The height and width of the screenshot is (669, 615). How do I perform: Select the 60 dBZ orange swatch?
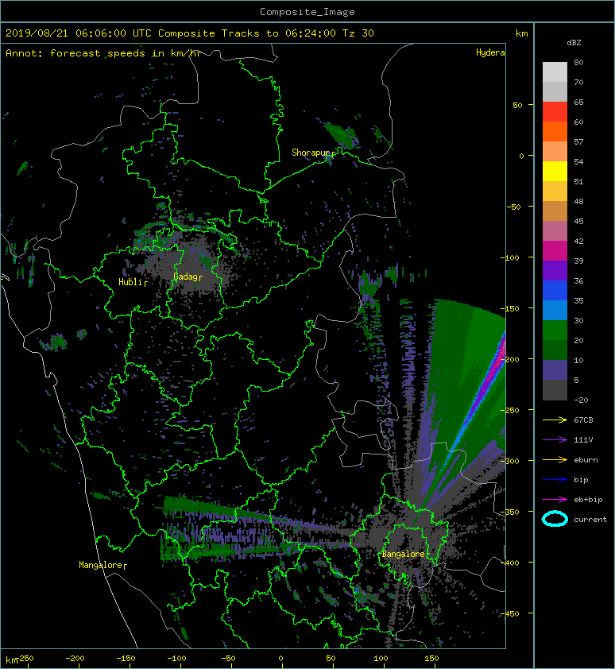(555, 131)
